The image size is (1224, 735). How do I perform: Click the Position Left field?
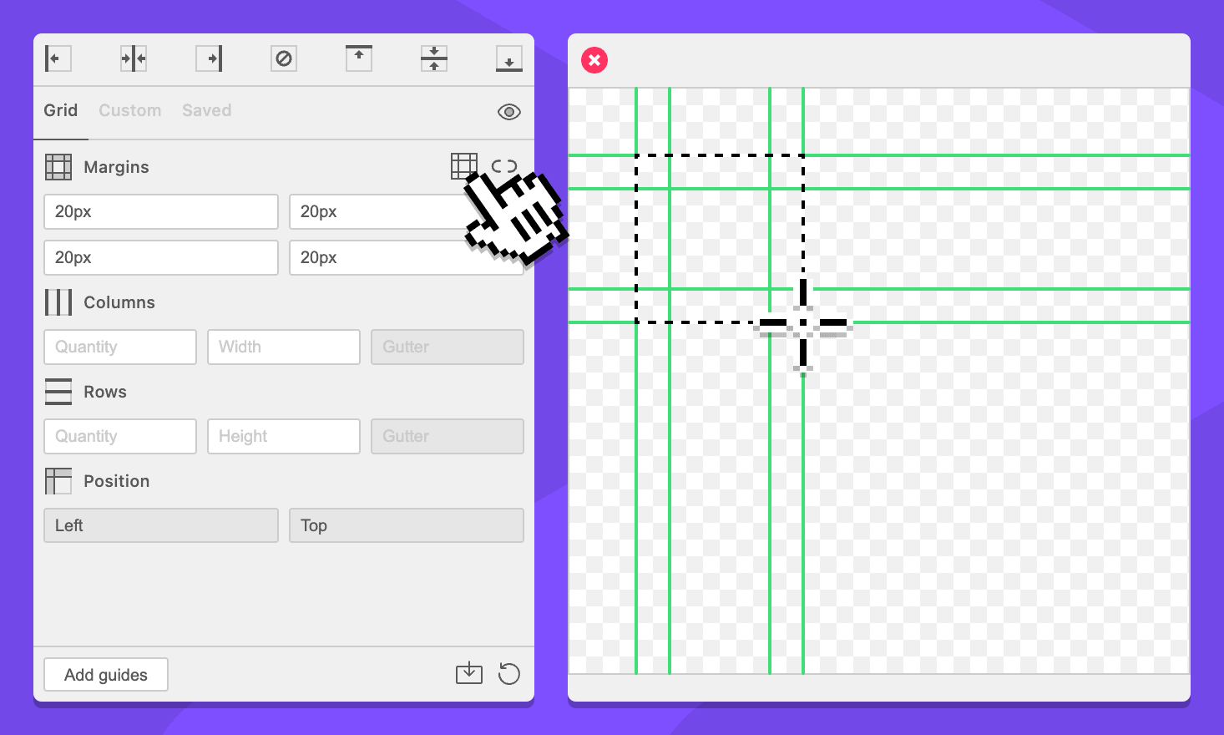161,525
